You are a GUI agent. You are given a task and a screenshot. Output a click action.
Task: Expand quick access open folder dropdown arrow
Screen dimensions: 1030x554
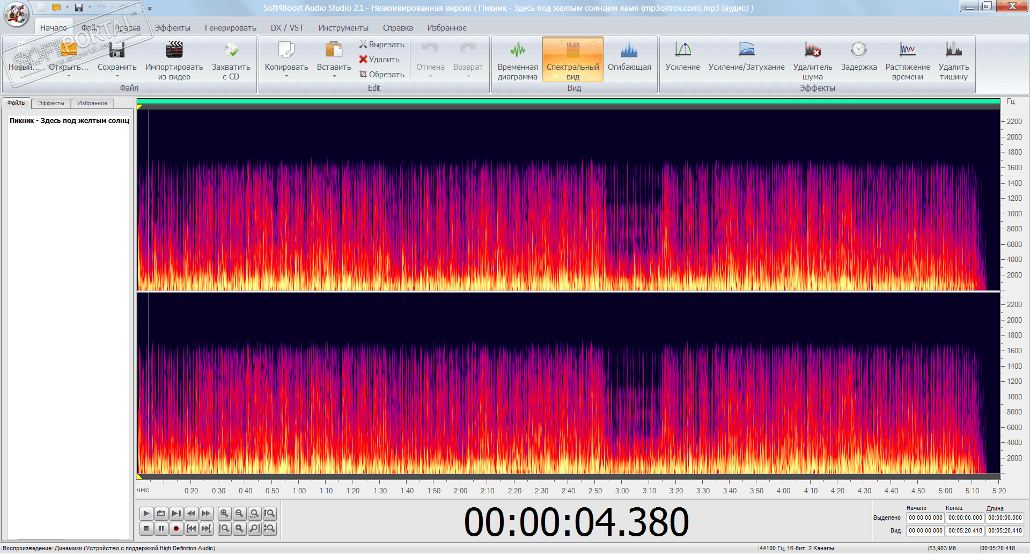coord(67,8)
